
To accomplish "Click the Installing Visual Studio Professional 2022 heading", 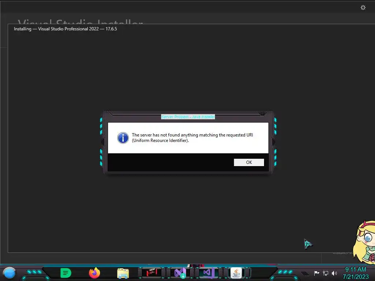I will [65, 29].
